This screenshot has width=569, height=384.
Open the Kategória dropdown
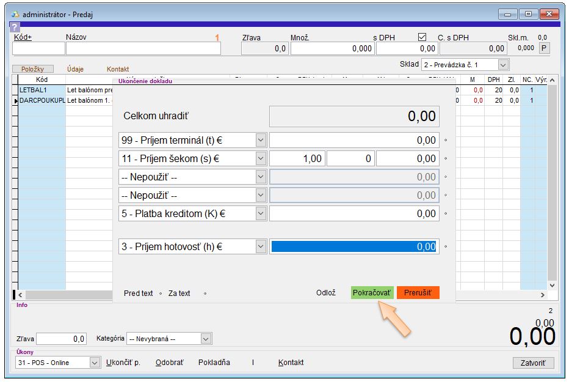[206, 339]
